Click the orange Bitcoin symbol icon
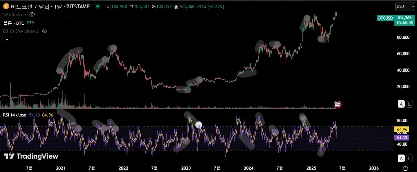Image resolution: width=417 pixels, height=172 pixels. pyautogui.click(x=6, y=6)
